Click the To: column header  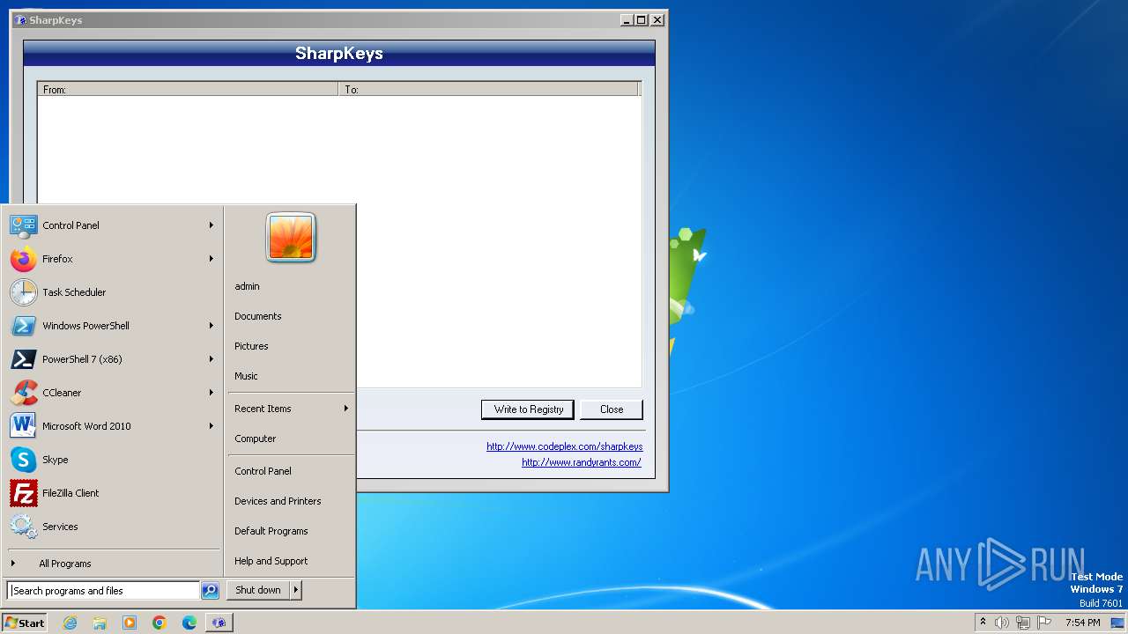pyautogui.click(x=488, y=89)
